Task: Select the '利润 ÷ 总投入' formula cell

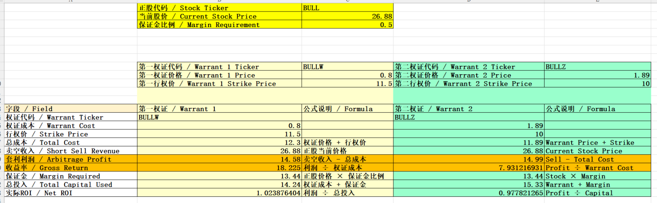Action: (x=347, y=193)
